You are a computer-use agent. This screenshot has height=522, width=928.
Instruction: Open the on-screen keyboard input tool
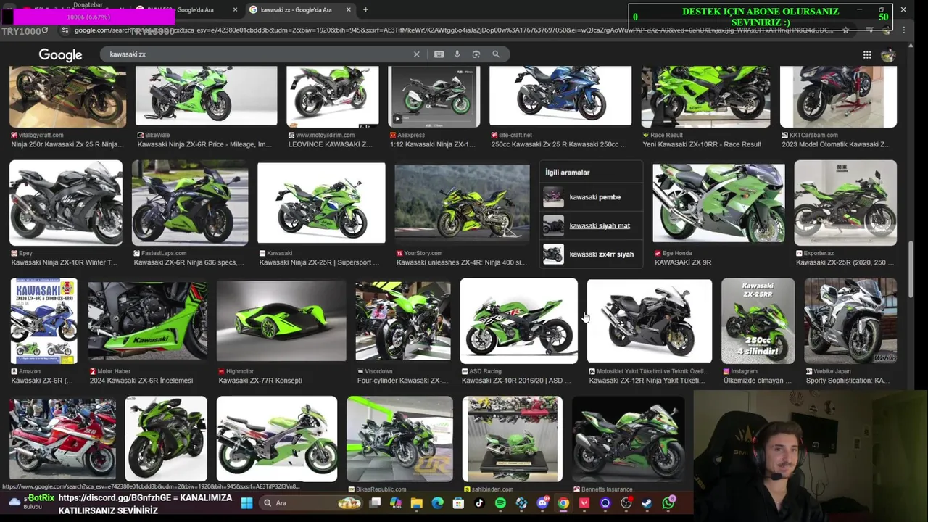(x=439, y=54)
